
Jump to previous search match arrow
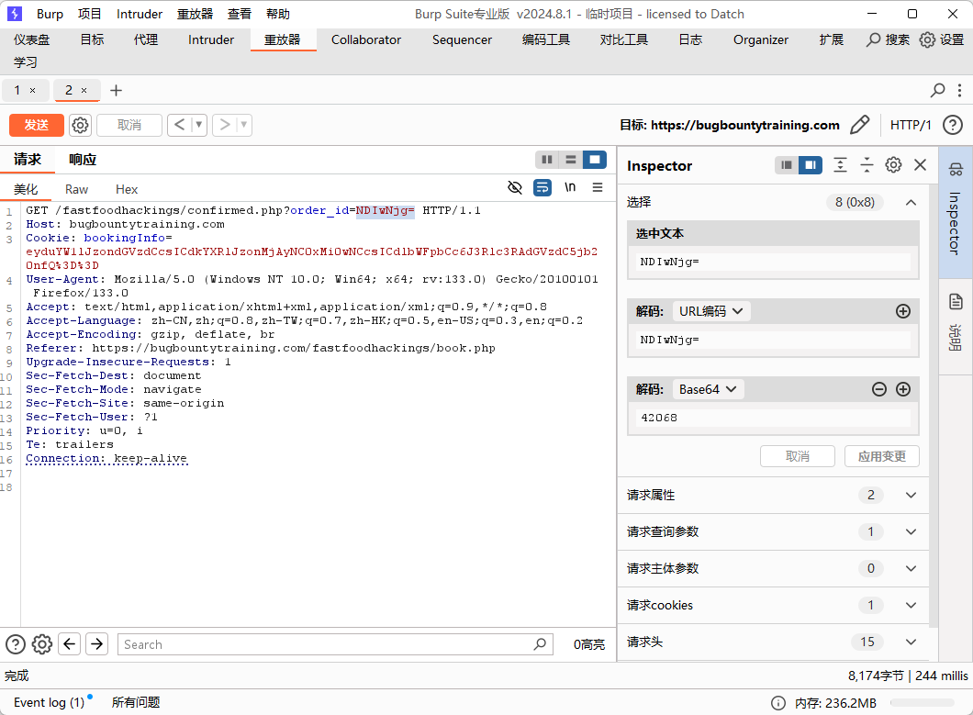[70, 644]
